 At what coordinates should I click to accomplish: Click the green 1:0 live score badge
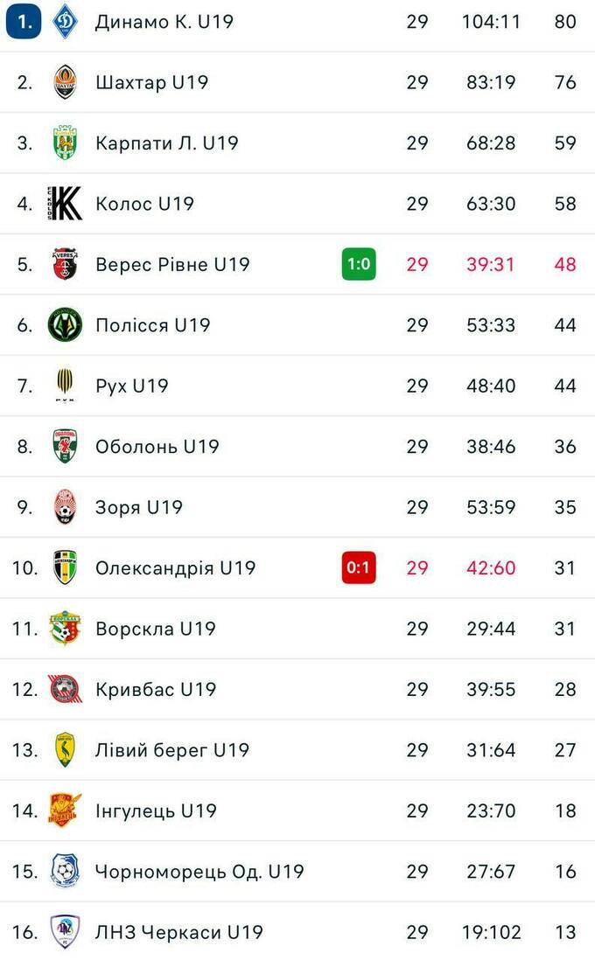pyautogui.click(x=359, y=264)
